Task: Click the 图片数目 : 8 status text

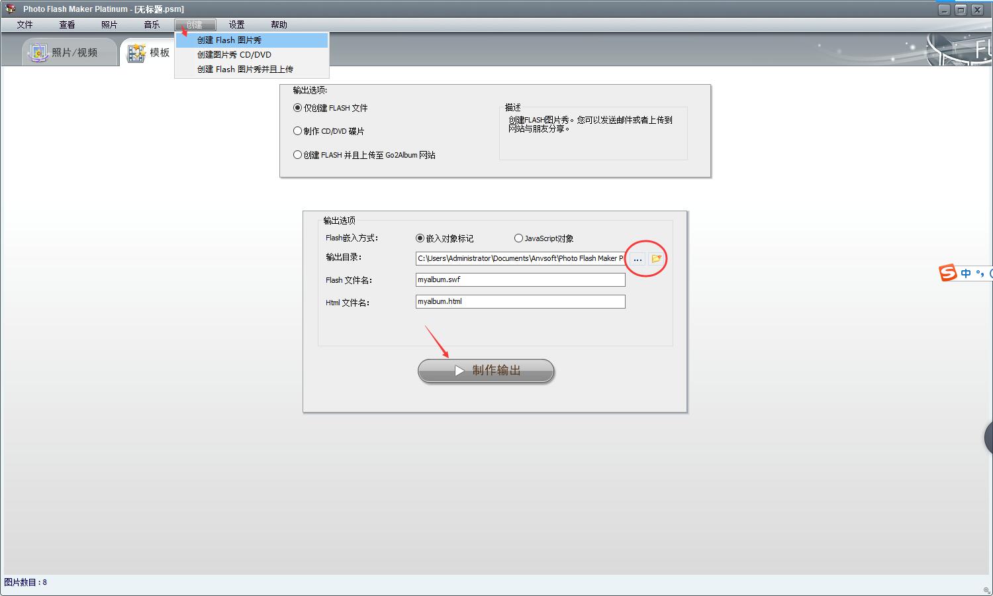Action: point(26,583)
